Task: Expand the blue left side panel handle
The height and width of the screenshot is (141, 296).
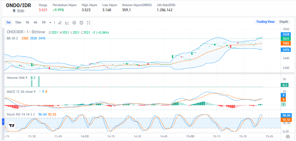Action: pyautogui.click(x=3, y=122)
